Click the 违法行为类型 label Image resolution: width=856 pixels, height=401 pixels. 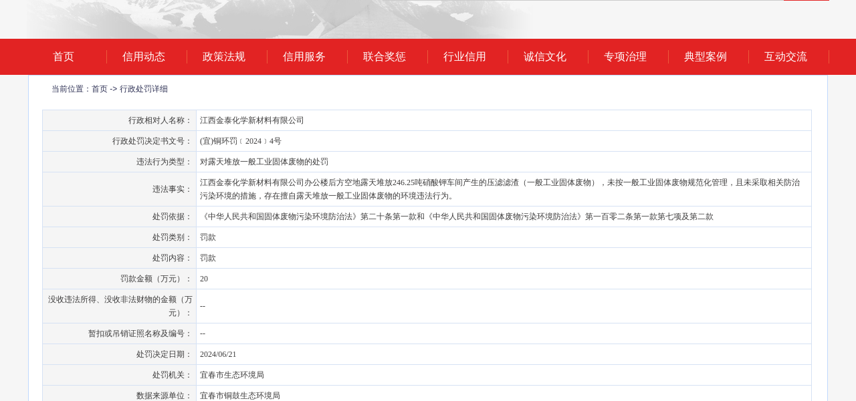click(x=165, y=162)
